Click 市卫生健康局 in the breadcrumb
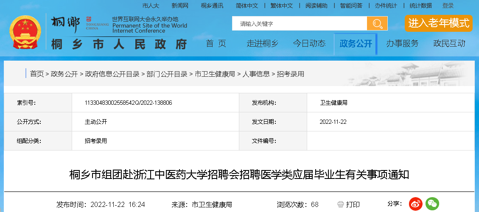479x212 pixels. pyautogui.click(x=215, y=74)
